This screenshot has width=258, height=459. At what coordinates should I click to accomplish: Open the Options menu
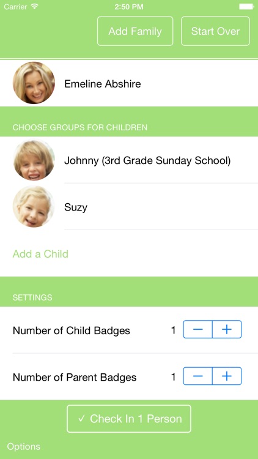pyautogui.click(x=24, y=446)
